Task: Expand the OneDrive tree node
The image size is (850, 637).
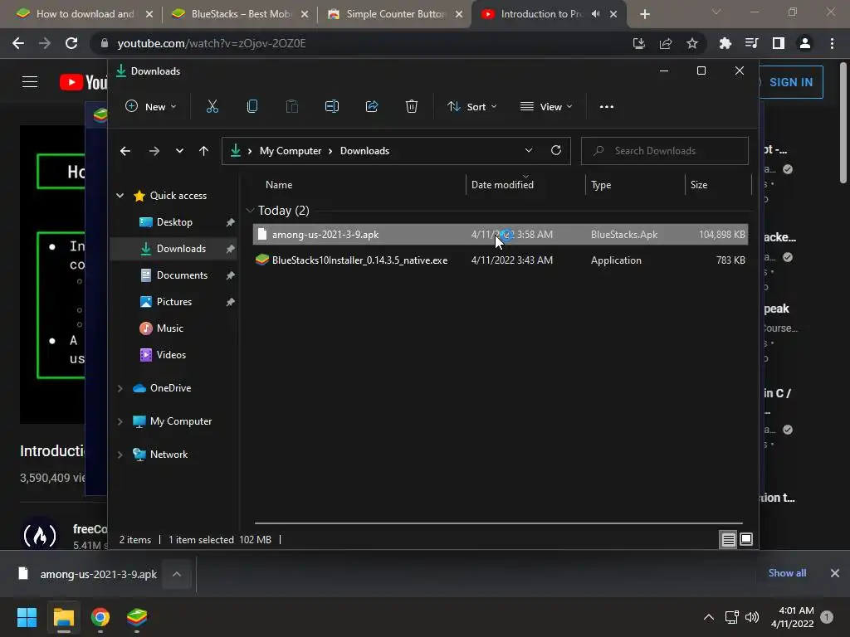Action: coord(120,388)
